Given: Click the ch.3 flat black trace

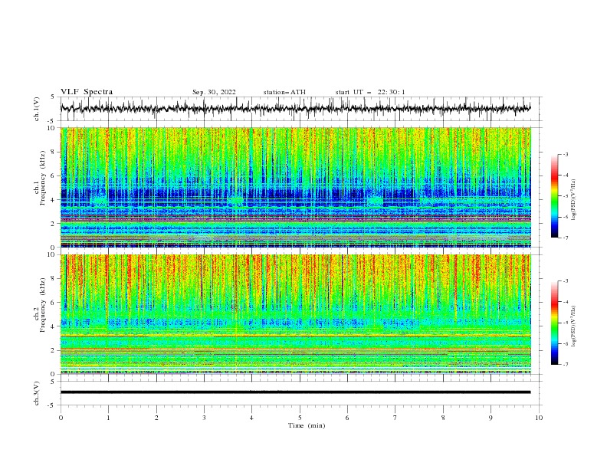Looking at the screenshot, I should coord(295,392).
